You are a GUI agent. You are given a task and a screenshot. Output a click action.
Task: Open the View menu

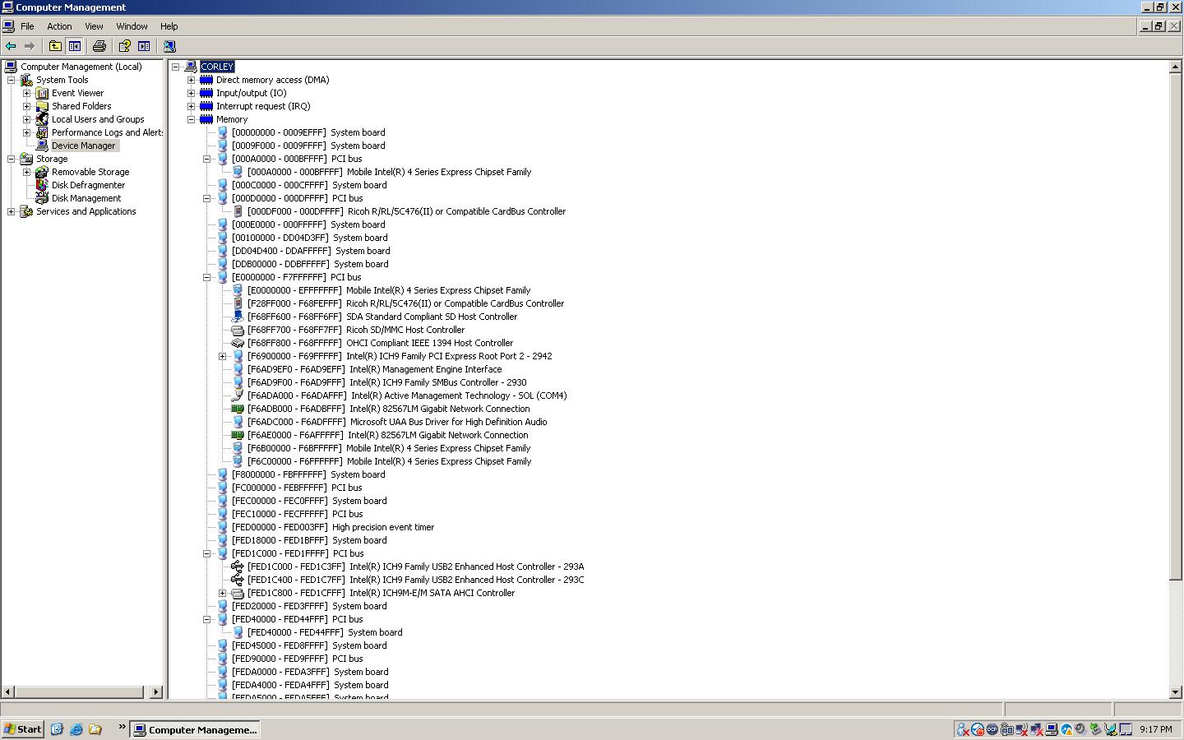coord(94,26)
